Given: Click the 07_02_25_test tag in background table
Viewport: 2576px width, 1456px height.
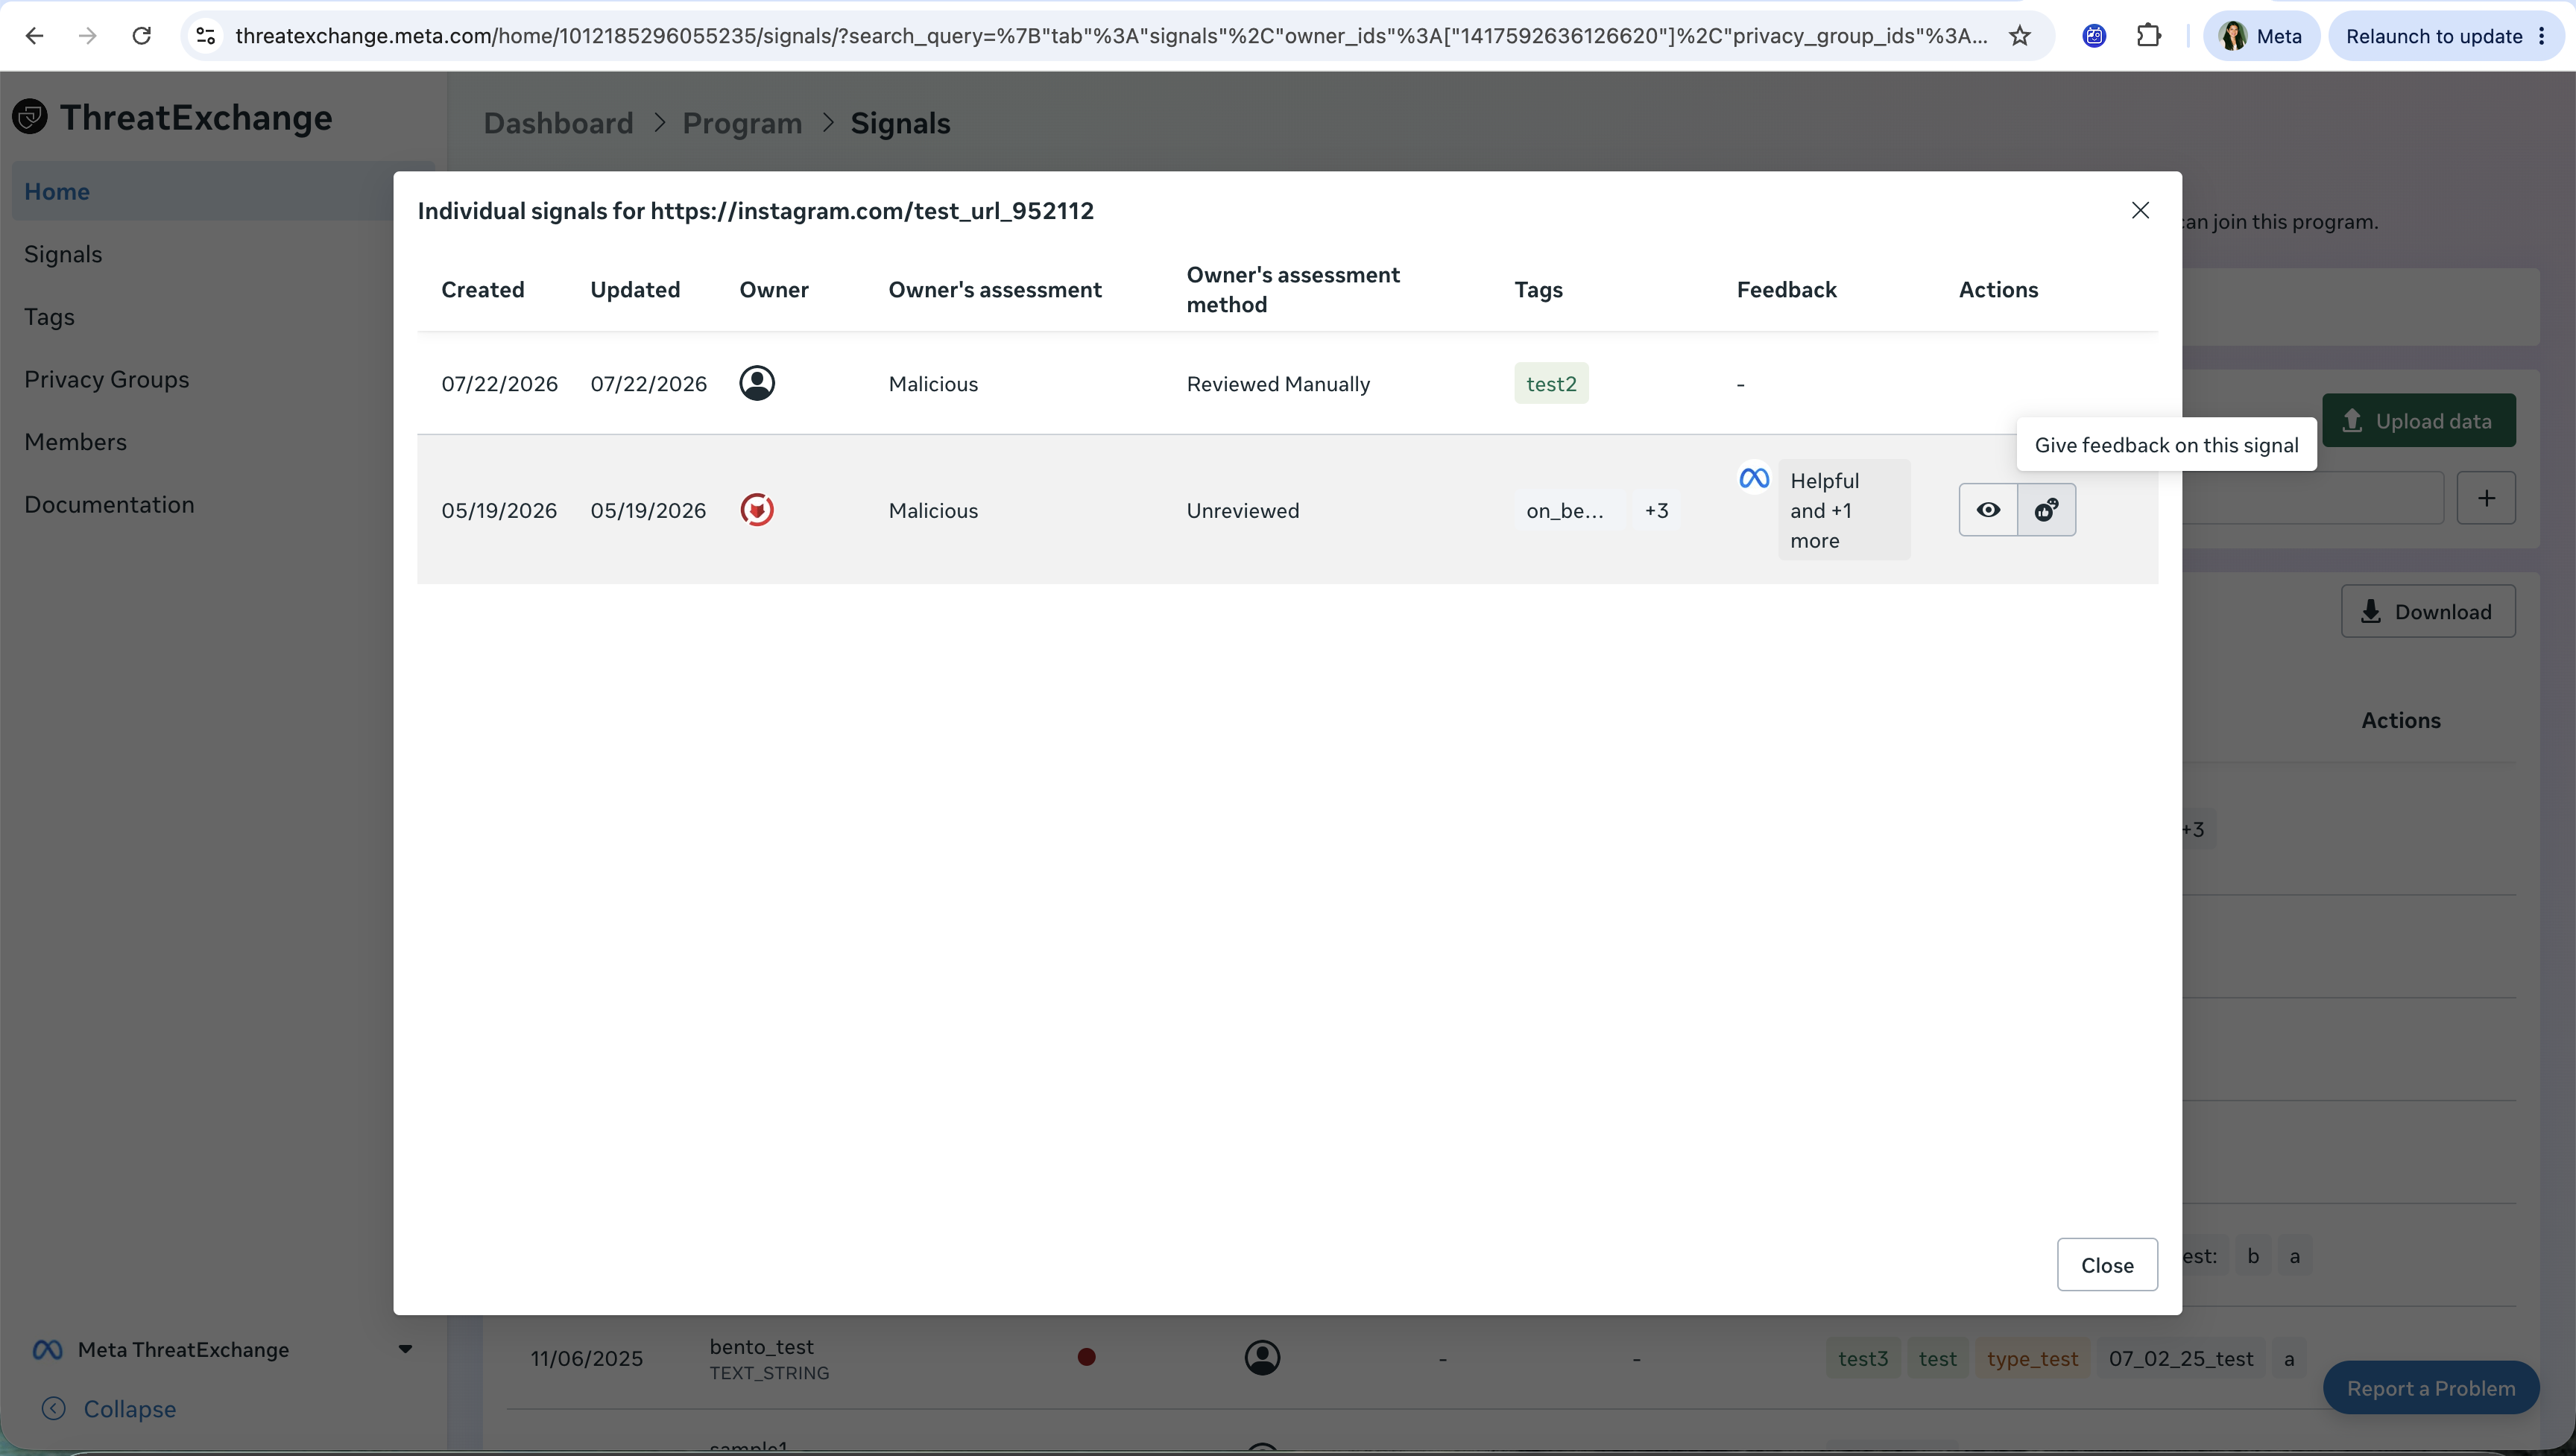Looking at the screenshot, I should 2181,1359.
